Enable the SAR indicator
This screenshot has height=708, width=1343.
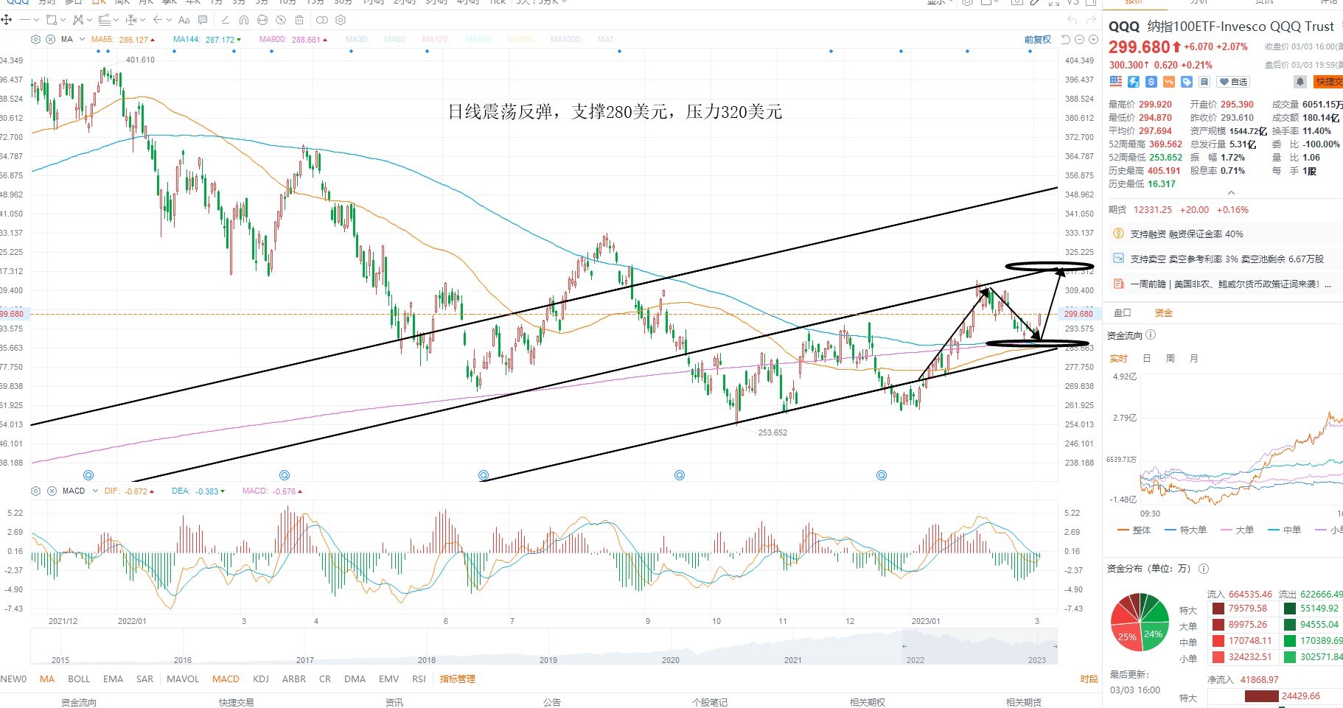coord(144,679)
